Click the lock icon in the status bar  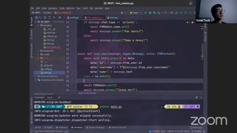(204, 131)
